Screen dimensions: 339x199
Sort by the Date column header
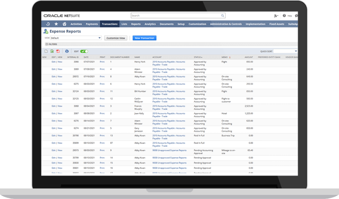pos(86,57)
